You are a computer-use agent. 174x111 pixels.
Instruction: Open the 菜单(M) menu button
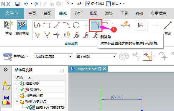click(x=16, y=56)
